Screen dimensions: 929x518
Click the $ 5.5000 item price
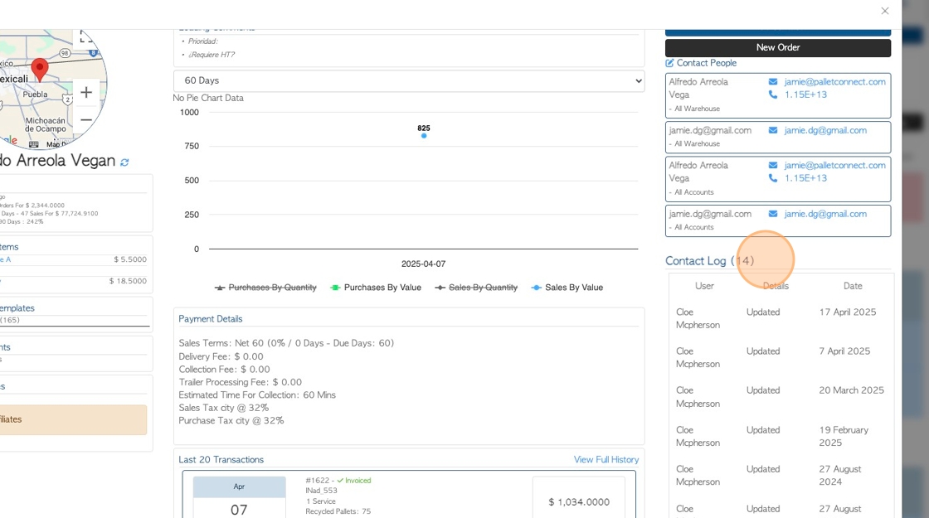[x=130, y=259]
